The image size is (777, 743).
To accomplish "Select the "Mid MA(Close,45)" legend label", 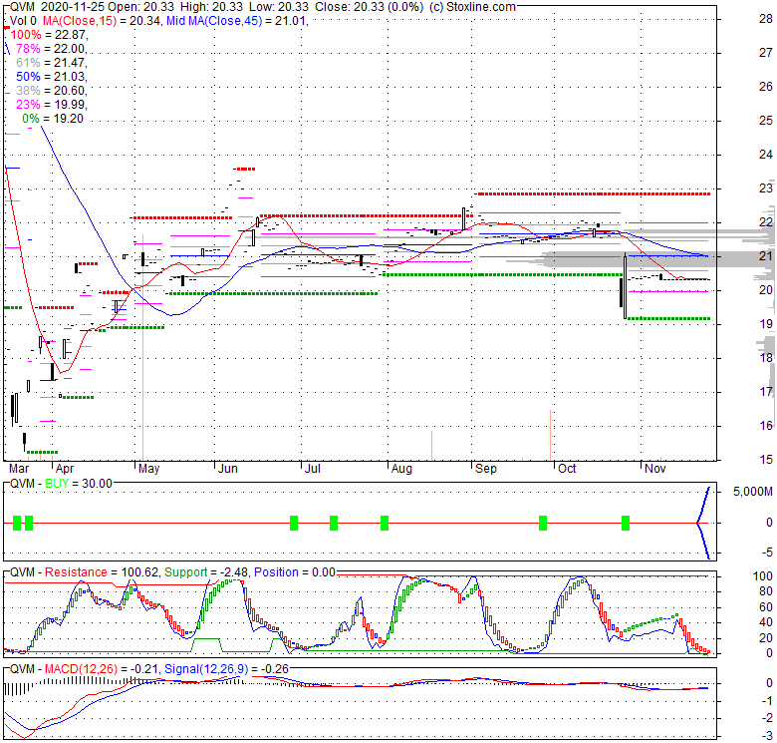I will coord(214,21).
